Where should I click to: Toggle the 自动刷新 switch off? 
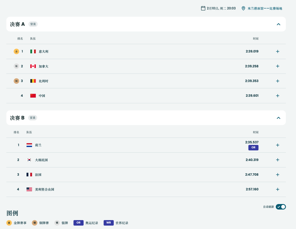[281, 207]
